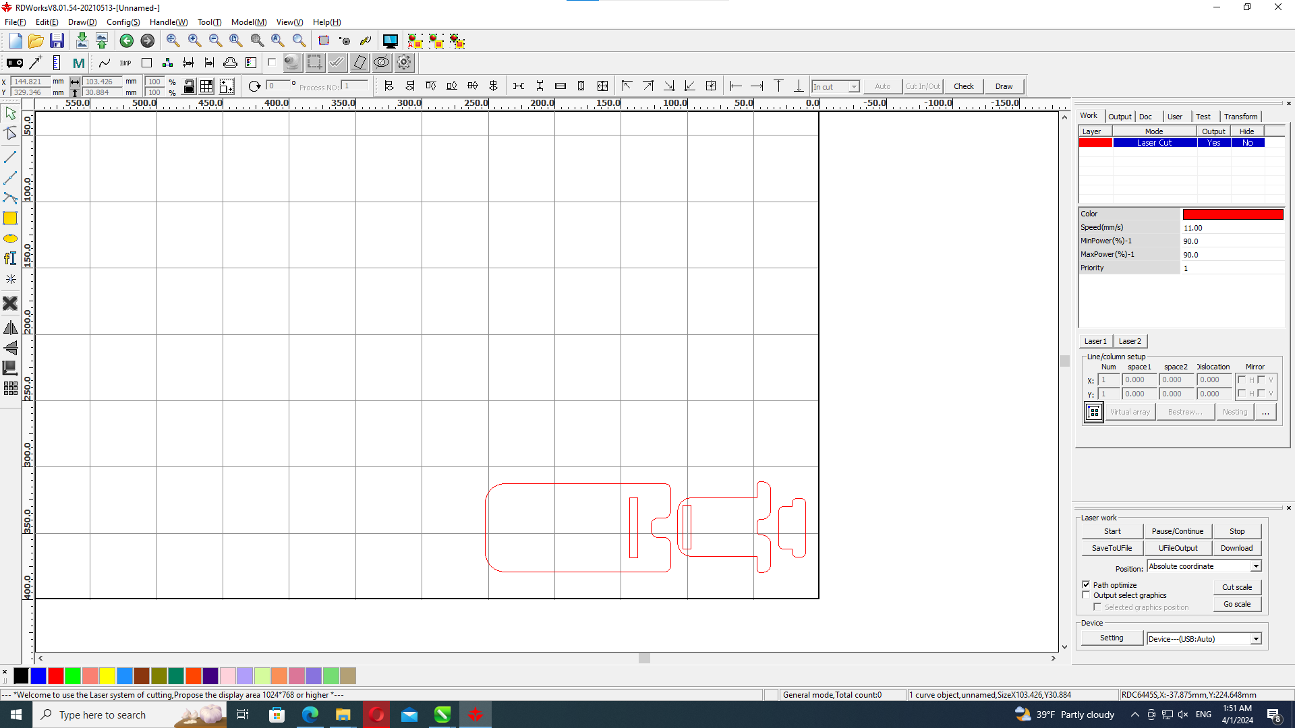Click the horizontal canvas scrollbar thumb

pos(644,658)
